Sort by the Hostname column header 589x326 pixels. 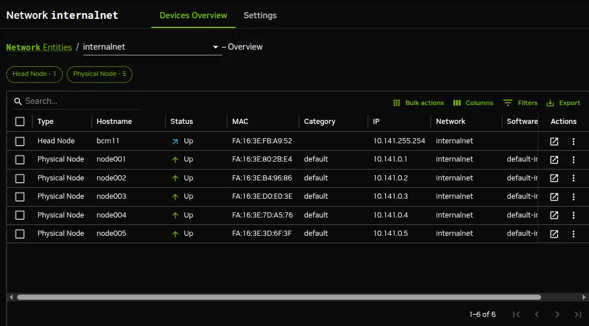pos(114,121)
